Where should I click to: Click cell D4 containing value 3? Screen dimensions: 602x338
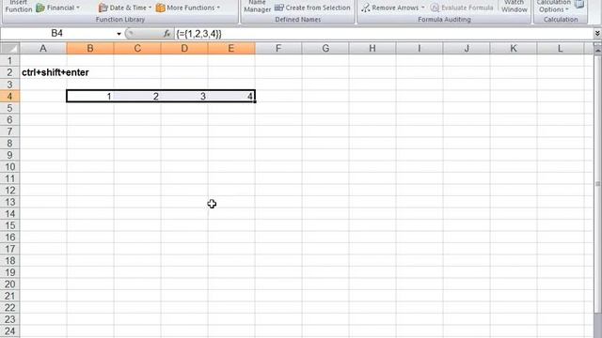[184, 96]
